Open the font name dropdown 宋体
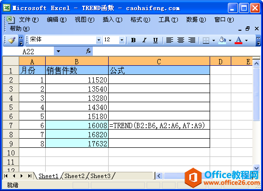 (x=99, y=40)
